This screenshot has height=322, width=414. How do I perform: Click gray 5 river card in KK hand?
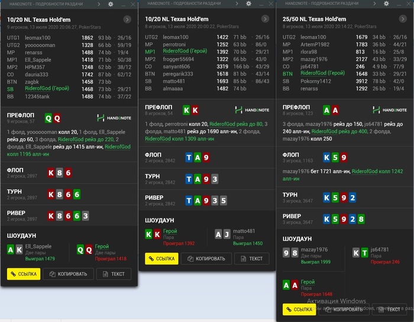pos(223,201)
